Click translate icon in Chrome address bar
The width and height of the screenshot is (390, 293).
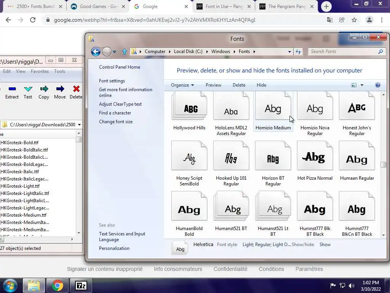click(329, 20)
